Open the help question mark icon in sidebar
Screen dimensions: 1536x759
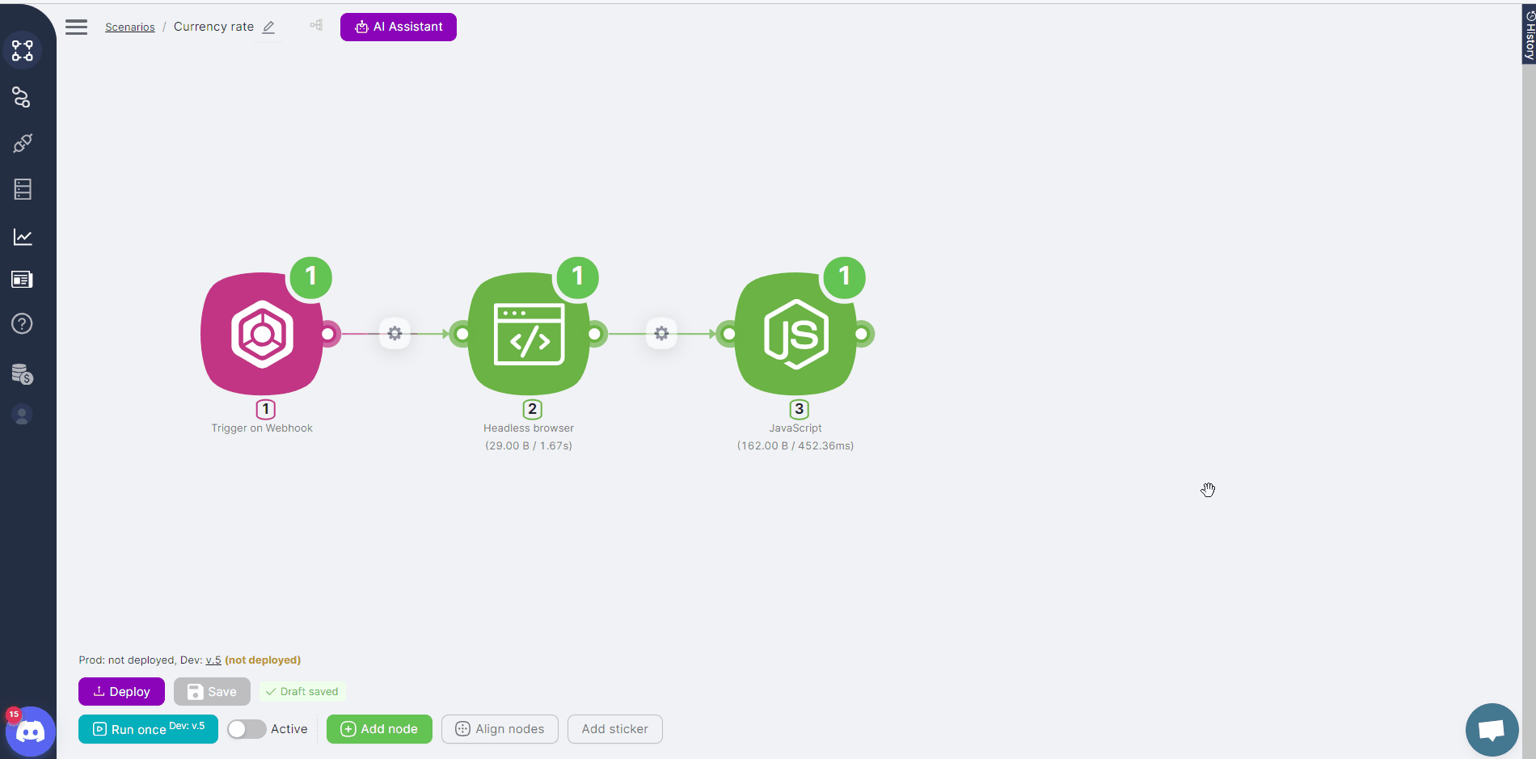coord(23,324)
